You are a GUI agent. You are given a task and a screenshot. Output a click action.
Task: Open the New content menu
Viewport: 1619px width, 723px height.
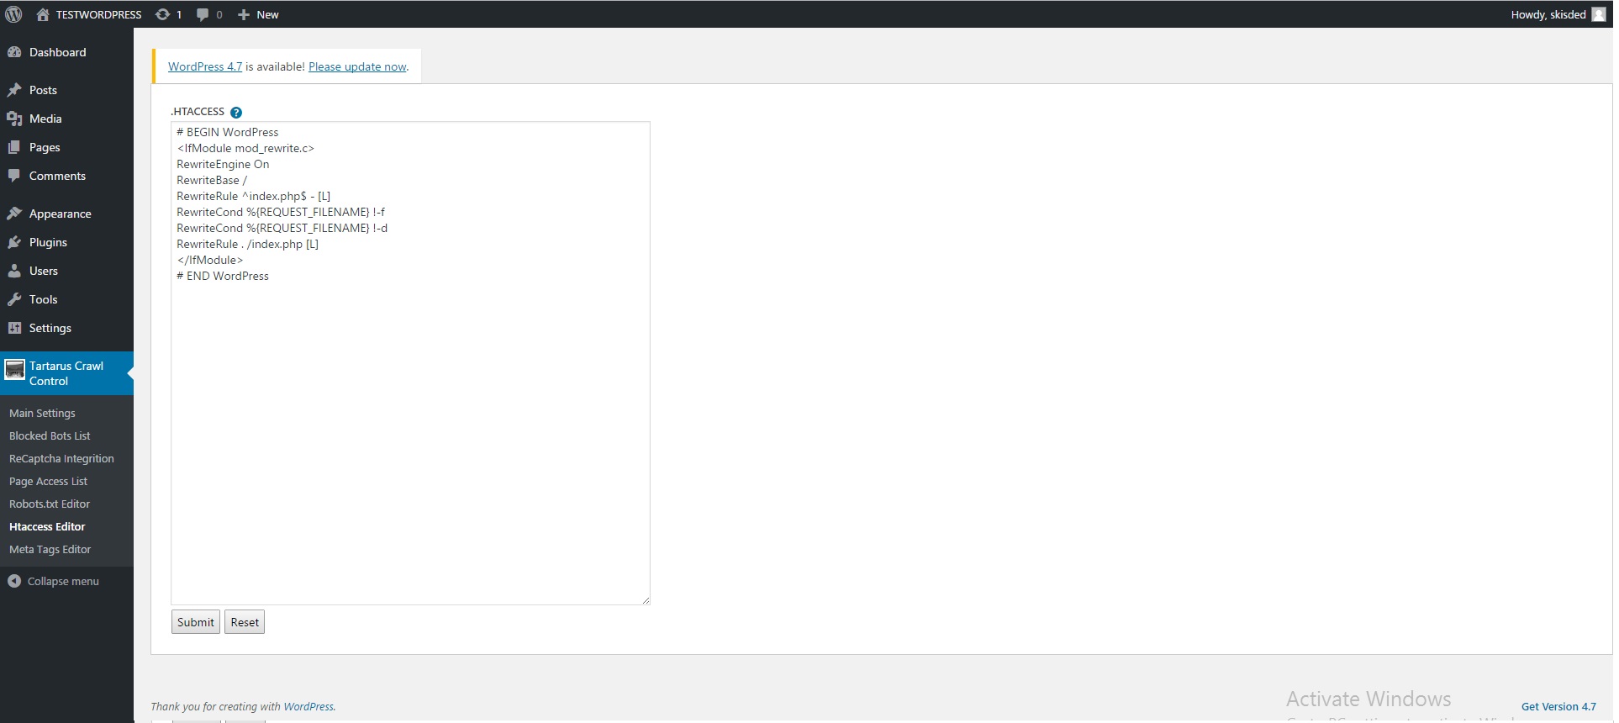(258, 14)
